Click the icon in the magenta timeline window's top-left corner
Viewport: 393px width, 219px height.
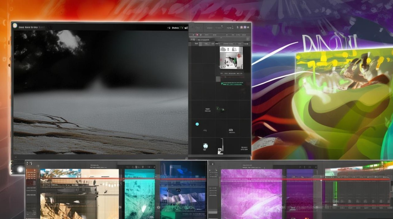pos(212,164)
